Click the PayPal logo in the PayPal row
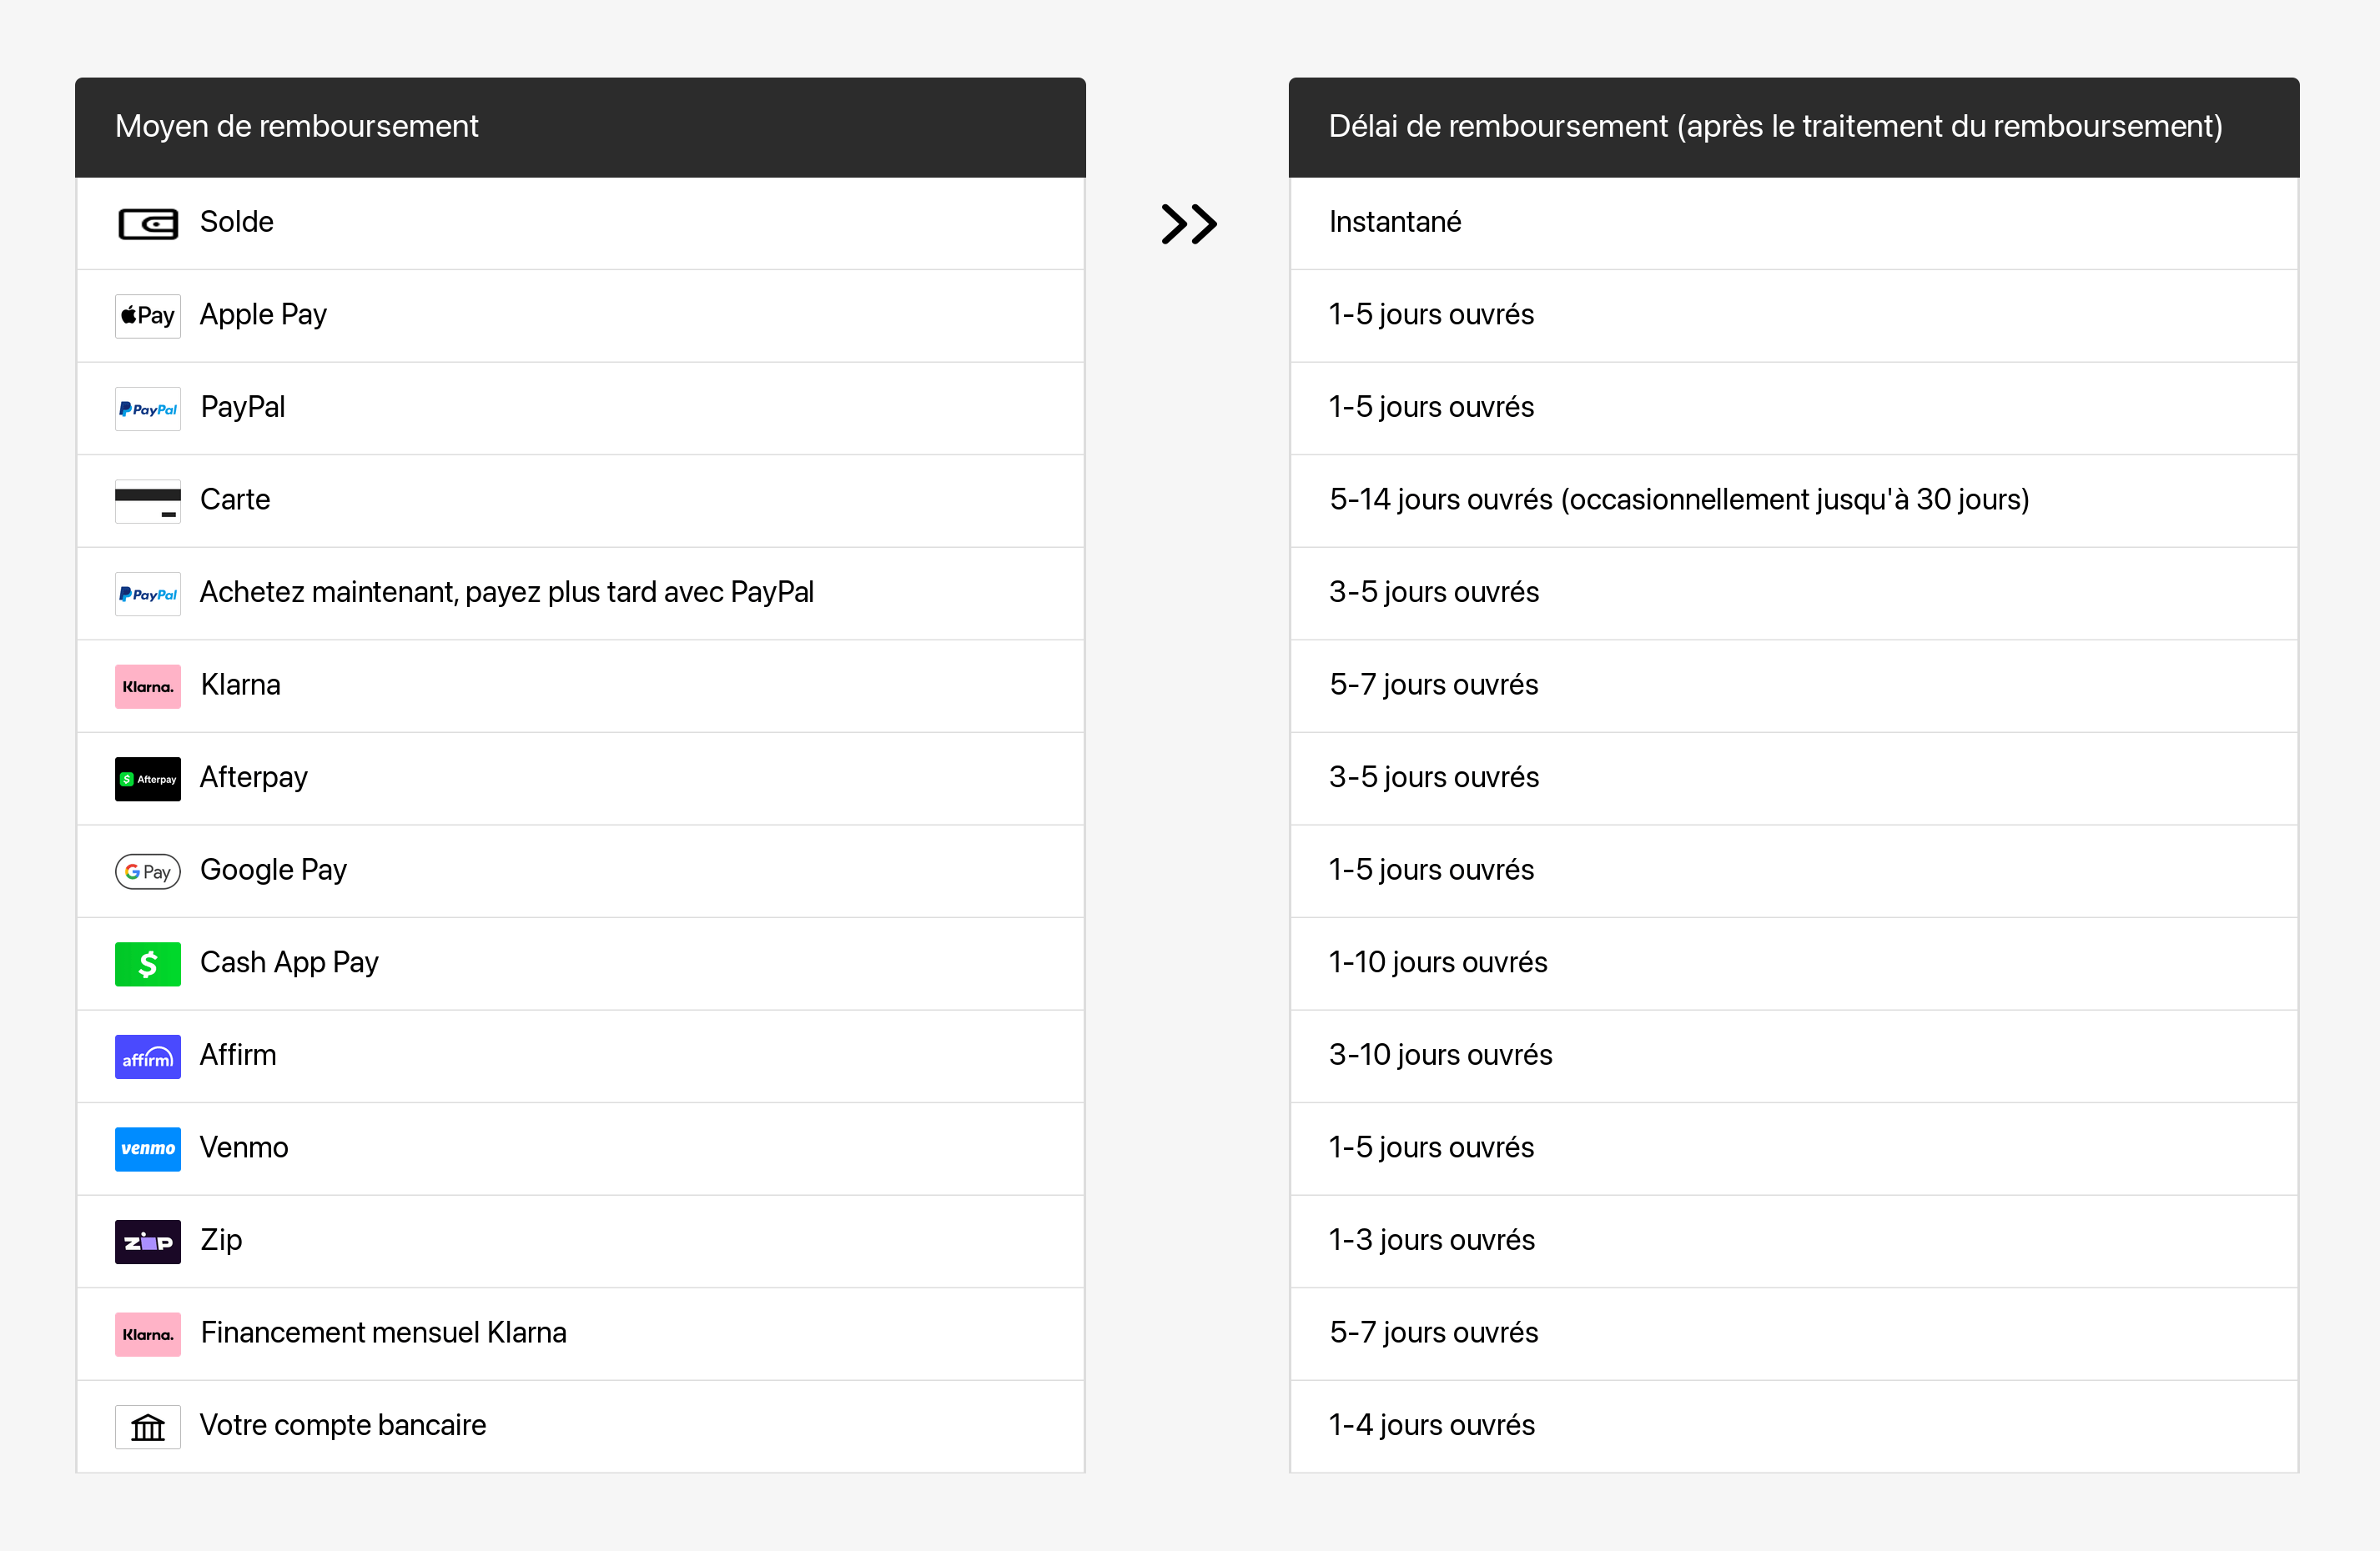The height and width of the screenshot is (1551, 2380). tap(148, 409)
